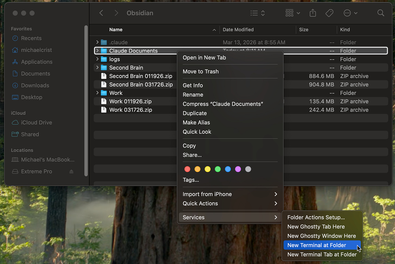Screen dimensions: 395x264
Task: Expand the Second Brain folder
Action: 97,67
